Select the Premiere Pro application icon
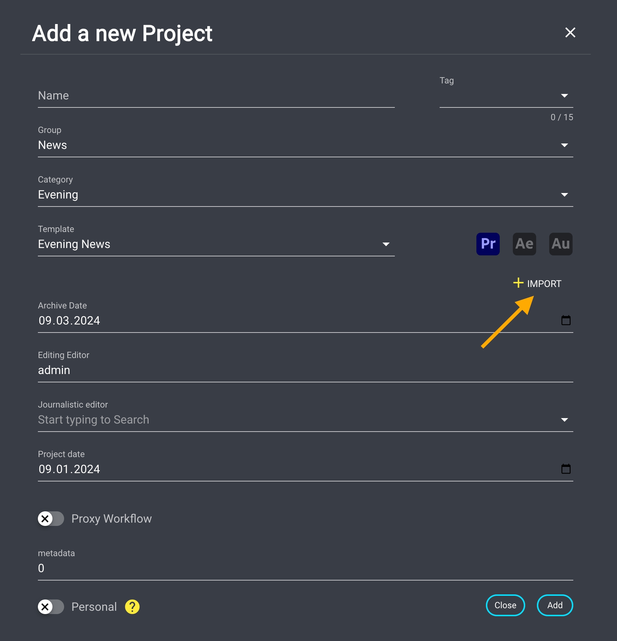 (x=488, y=244)
